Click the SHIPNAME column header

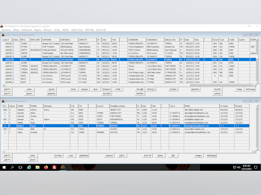pyautogui.click(x=50, y=40)
